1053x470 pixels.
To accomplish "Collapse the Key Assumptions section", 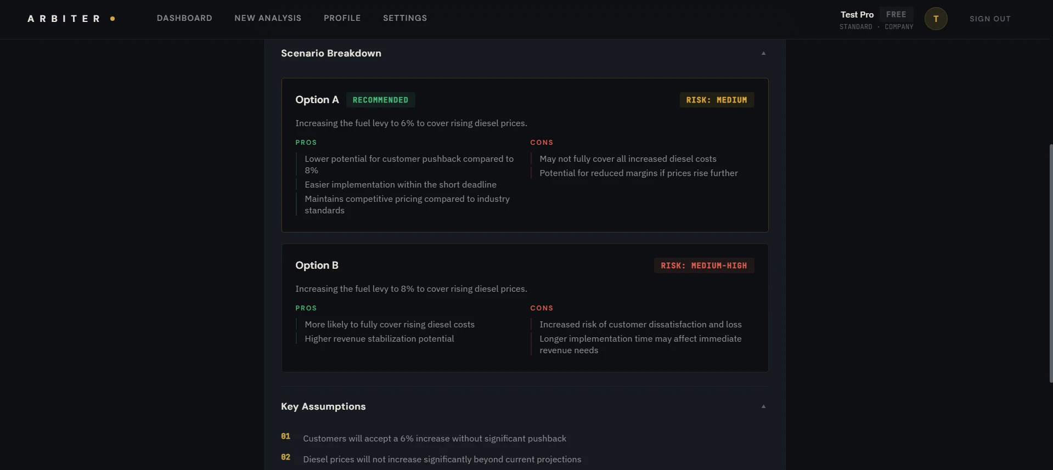I will (763, 406).
